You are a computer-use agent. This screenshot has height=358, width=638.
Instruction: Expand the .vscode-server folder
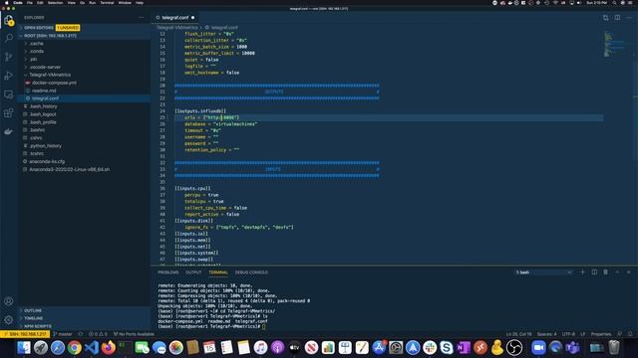(45, 67)
